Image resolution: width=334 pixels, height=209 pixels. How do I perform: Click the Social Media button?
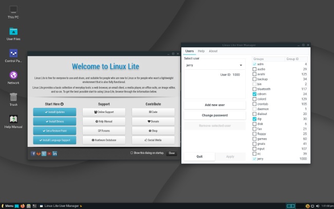[x=153, y=140]
